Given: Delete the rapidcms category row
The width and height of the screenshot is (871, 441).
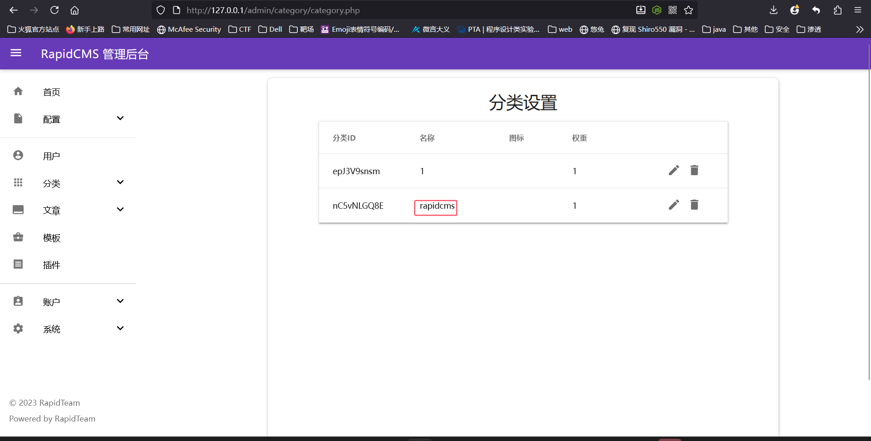Looking at the screenshot, I should pos(694,205).
